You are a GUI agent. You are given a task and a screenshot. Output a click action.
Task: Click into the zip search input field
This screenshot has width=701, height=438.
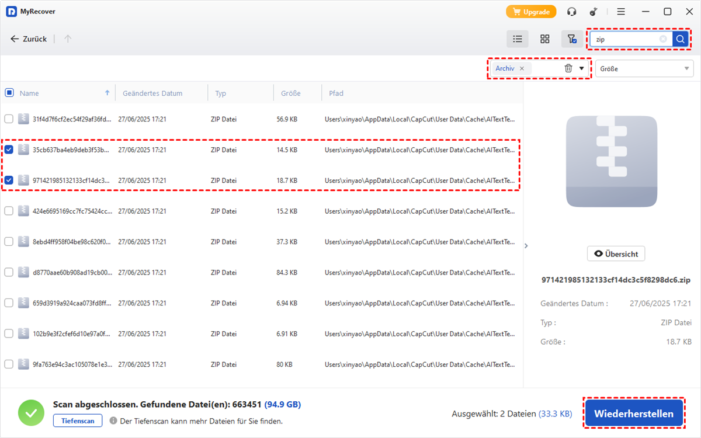[624, 39]
